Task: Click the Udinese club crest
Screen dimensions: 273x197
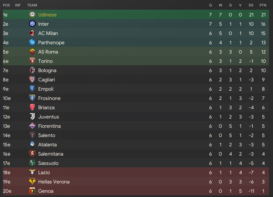Action: point(32,15)
